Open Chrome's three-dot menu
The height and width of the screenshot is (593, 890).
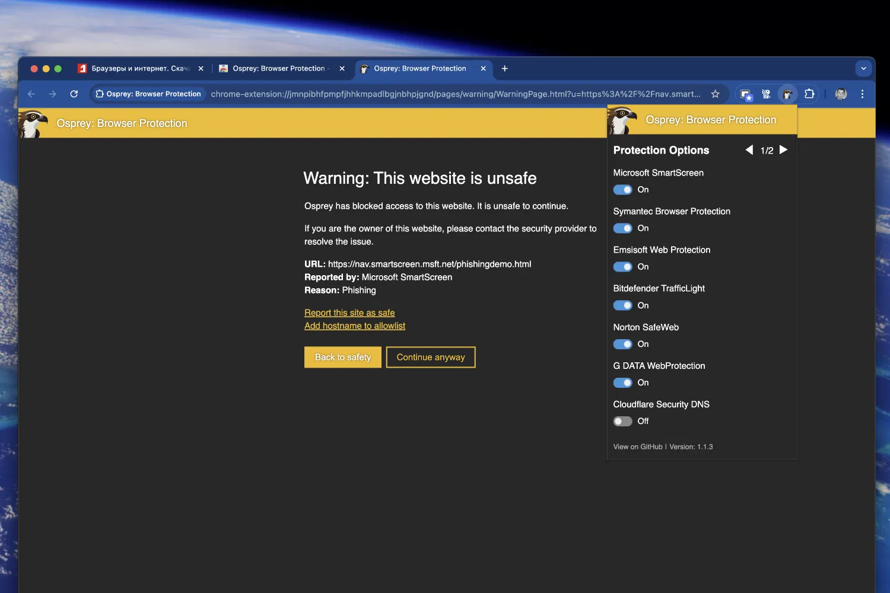click(x=862, y=94)
